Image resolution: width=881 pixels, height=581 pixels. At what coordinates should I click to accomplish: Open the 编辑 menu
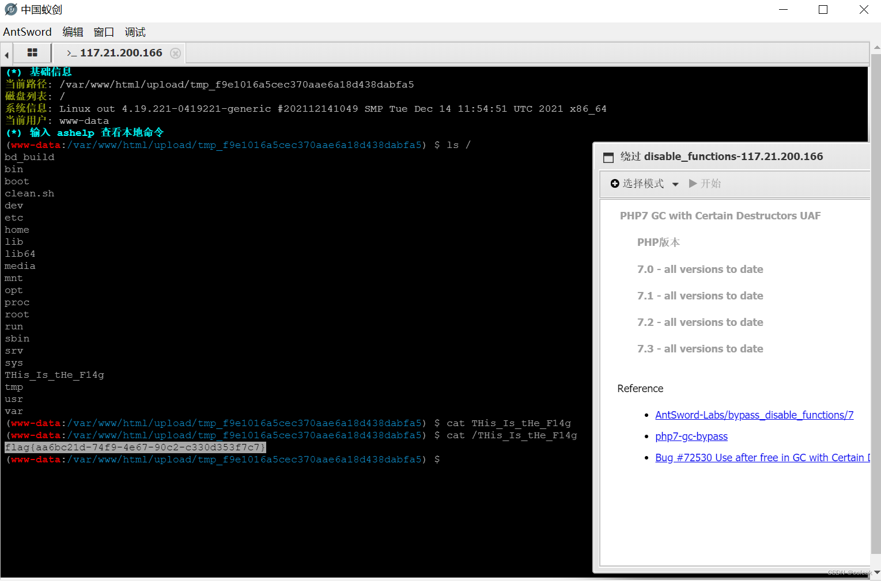(73, 32)
